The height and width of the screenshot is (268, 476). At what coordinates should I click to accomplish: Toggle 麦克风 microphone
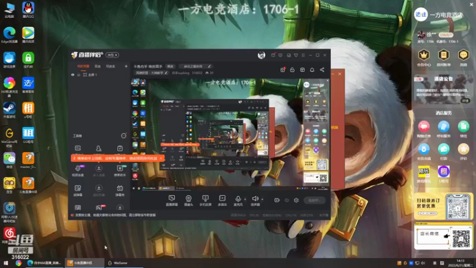239,201
